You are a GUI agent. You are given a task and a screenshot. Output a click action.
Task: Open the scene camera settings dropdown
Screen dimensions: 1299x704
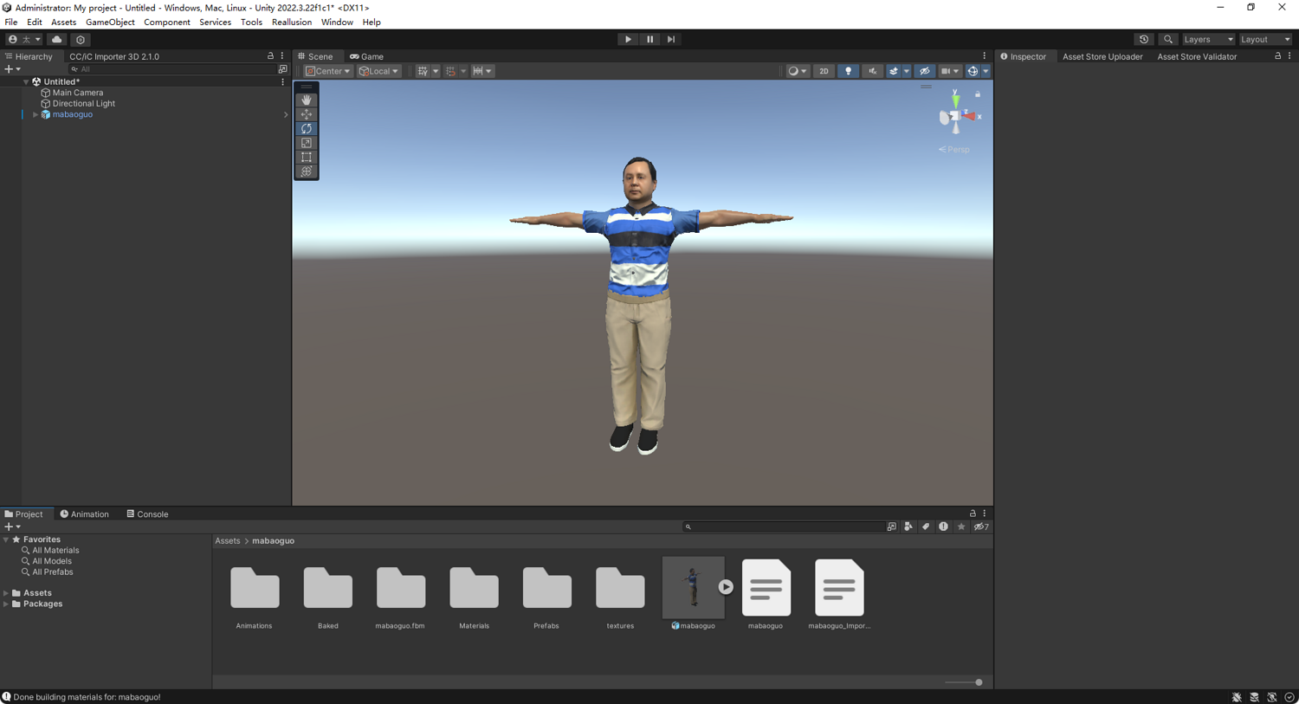[x=949, y=71]
